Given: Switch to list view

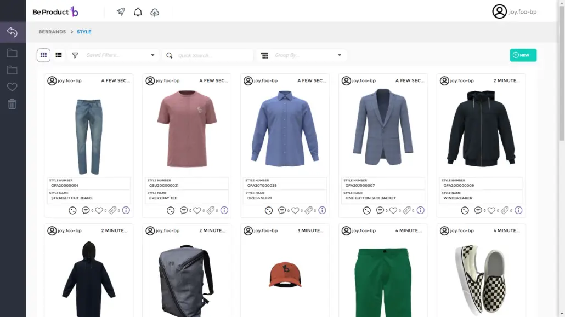Looking at the screenshot, I should click(x=59, y=55).
